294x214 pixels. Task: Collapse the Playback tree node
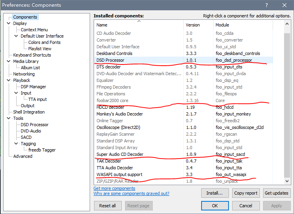9,80
